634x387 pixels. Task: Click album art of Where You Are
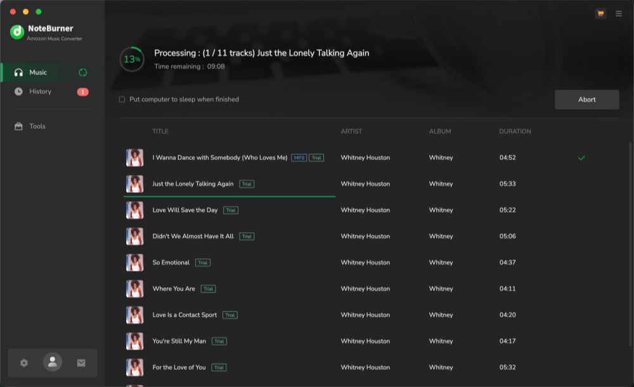134,289
